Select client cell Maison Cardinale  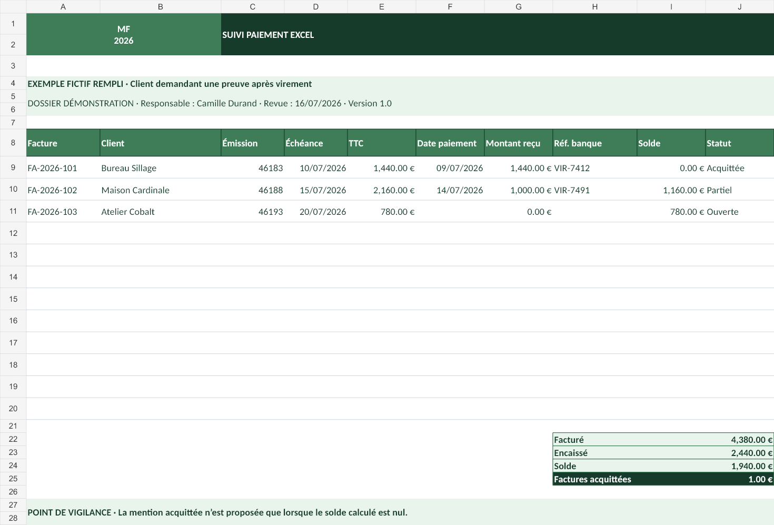161,190
